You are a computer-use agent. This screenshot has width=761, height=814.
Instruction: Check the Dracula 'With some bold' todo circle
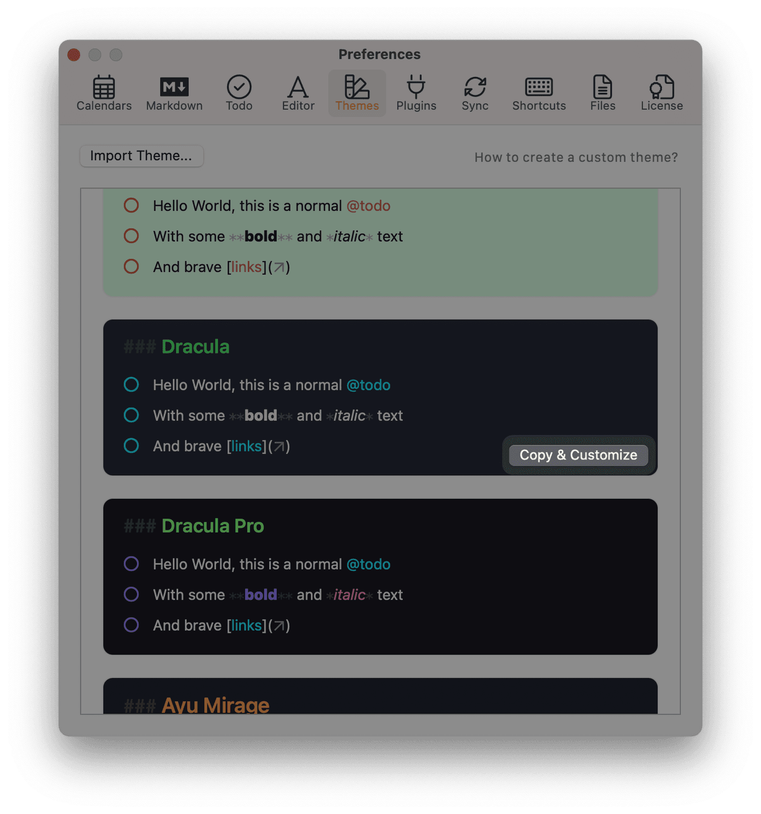click(x=131, y=415)
